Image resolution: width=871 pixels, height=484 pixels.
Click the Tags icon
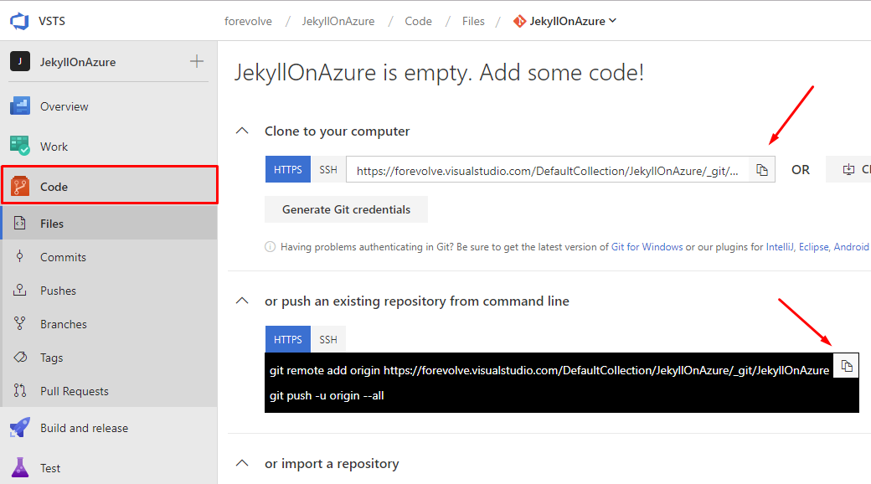click(20, 357)
